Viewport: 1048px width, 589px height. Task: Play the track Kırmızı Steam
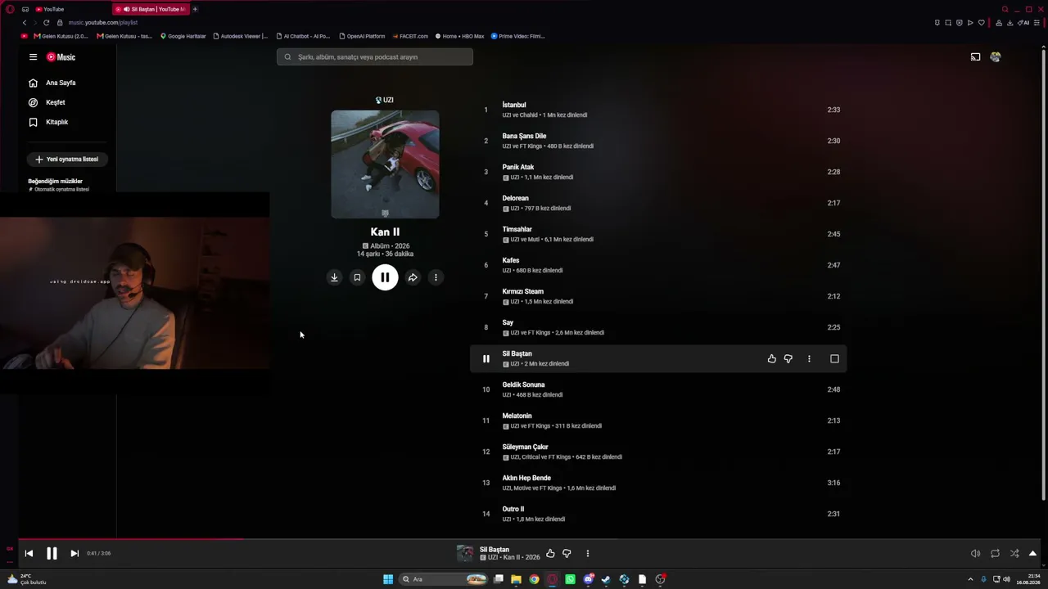point(523,291)
